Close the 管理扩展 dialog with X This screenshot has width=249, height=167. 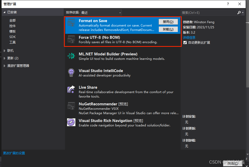tap(240, 4)
